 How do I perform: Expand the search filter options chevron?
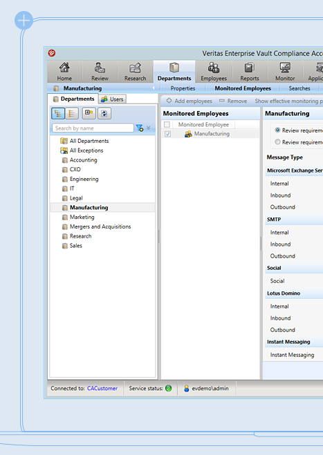[x=149, y=128]
